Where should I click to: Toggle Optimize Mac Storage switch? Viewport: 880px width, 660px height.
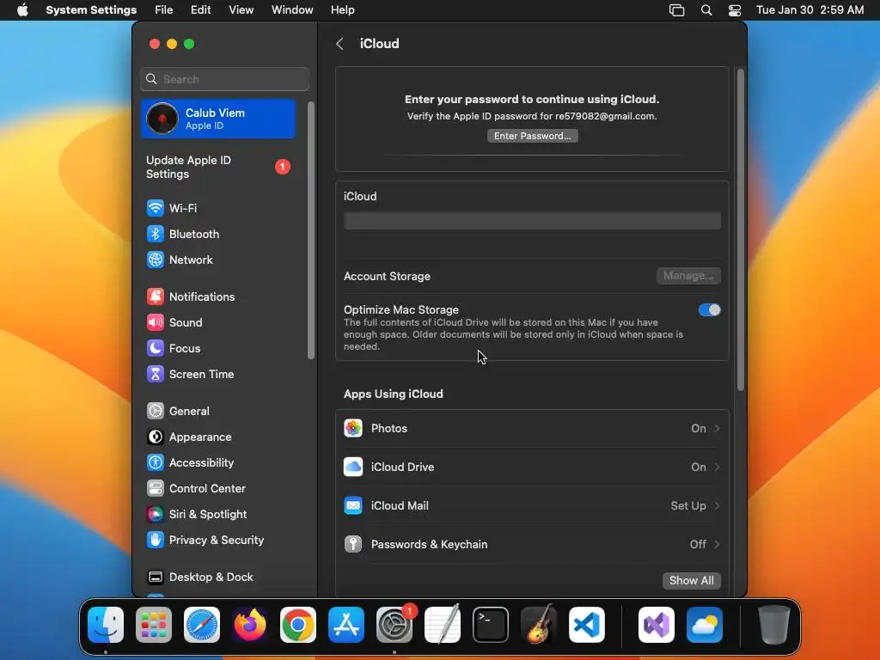(x=709, y=309)
